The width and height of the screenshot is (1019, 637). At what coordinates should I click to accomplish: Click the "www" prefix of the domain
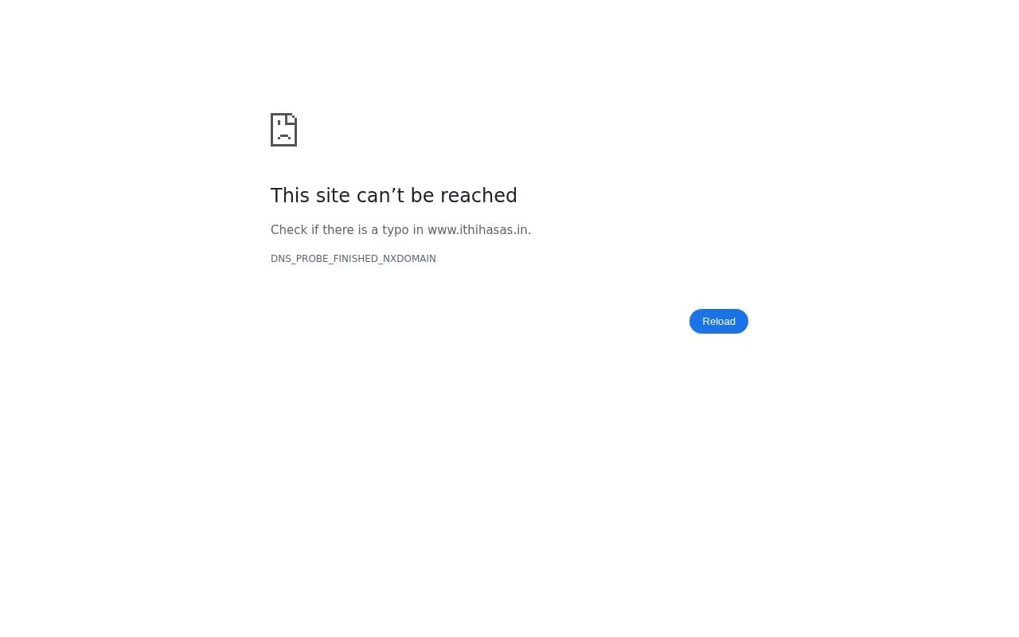[x=442, y=230]
